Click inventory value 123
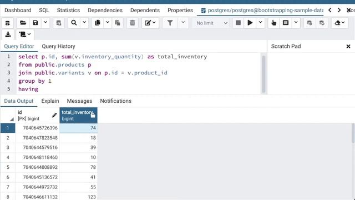355x200 pixels. click(79, 197)
